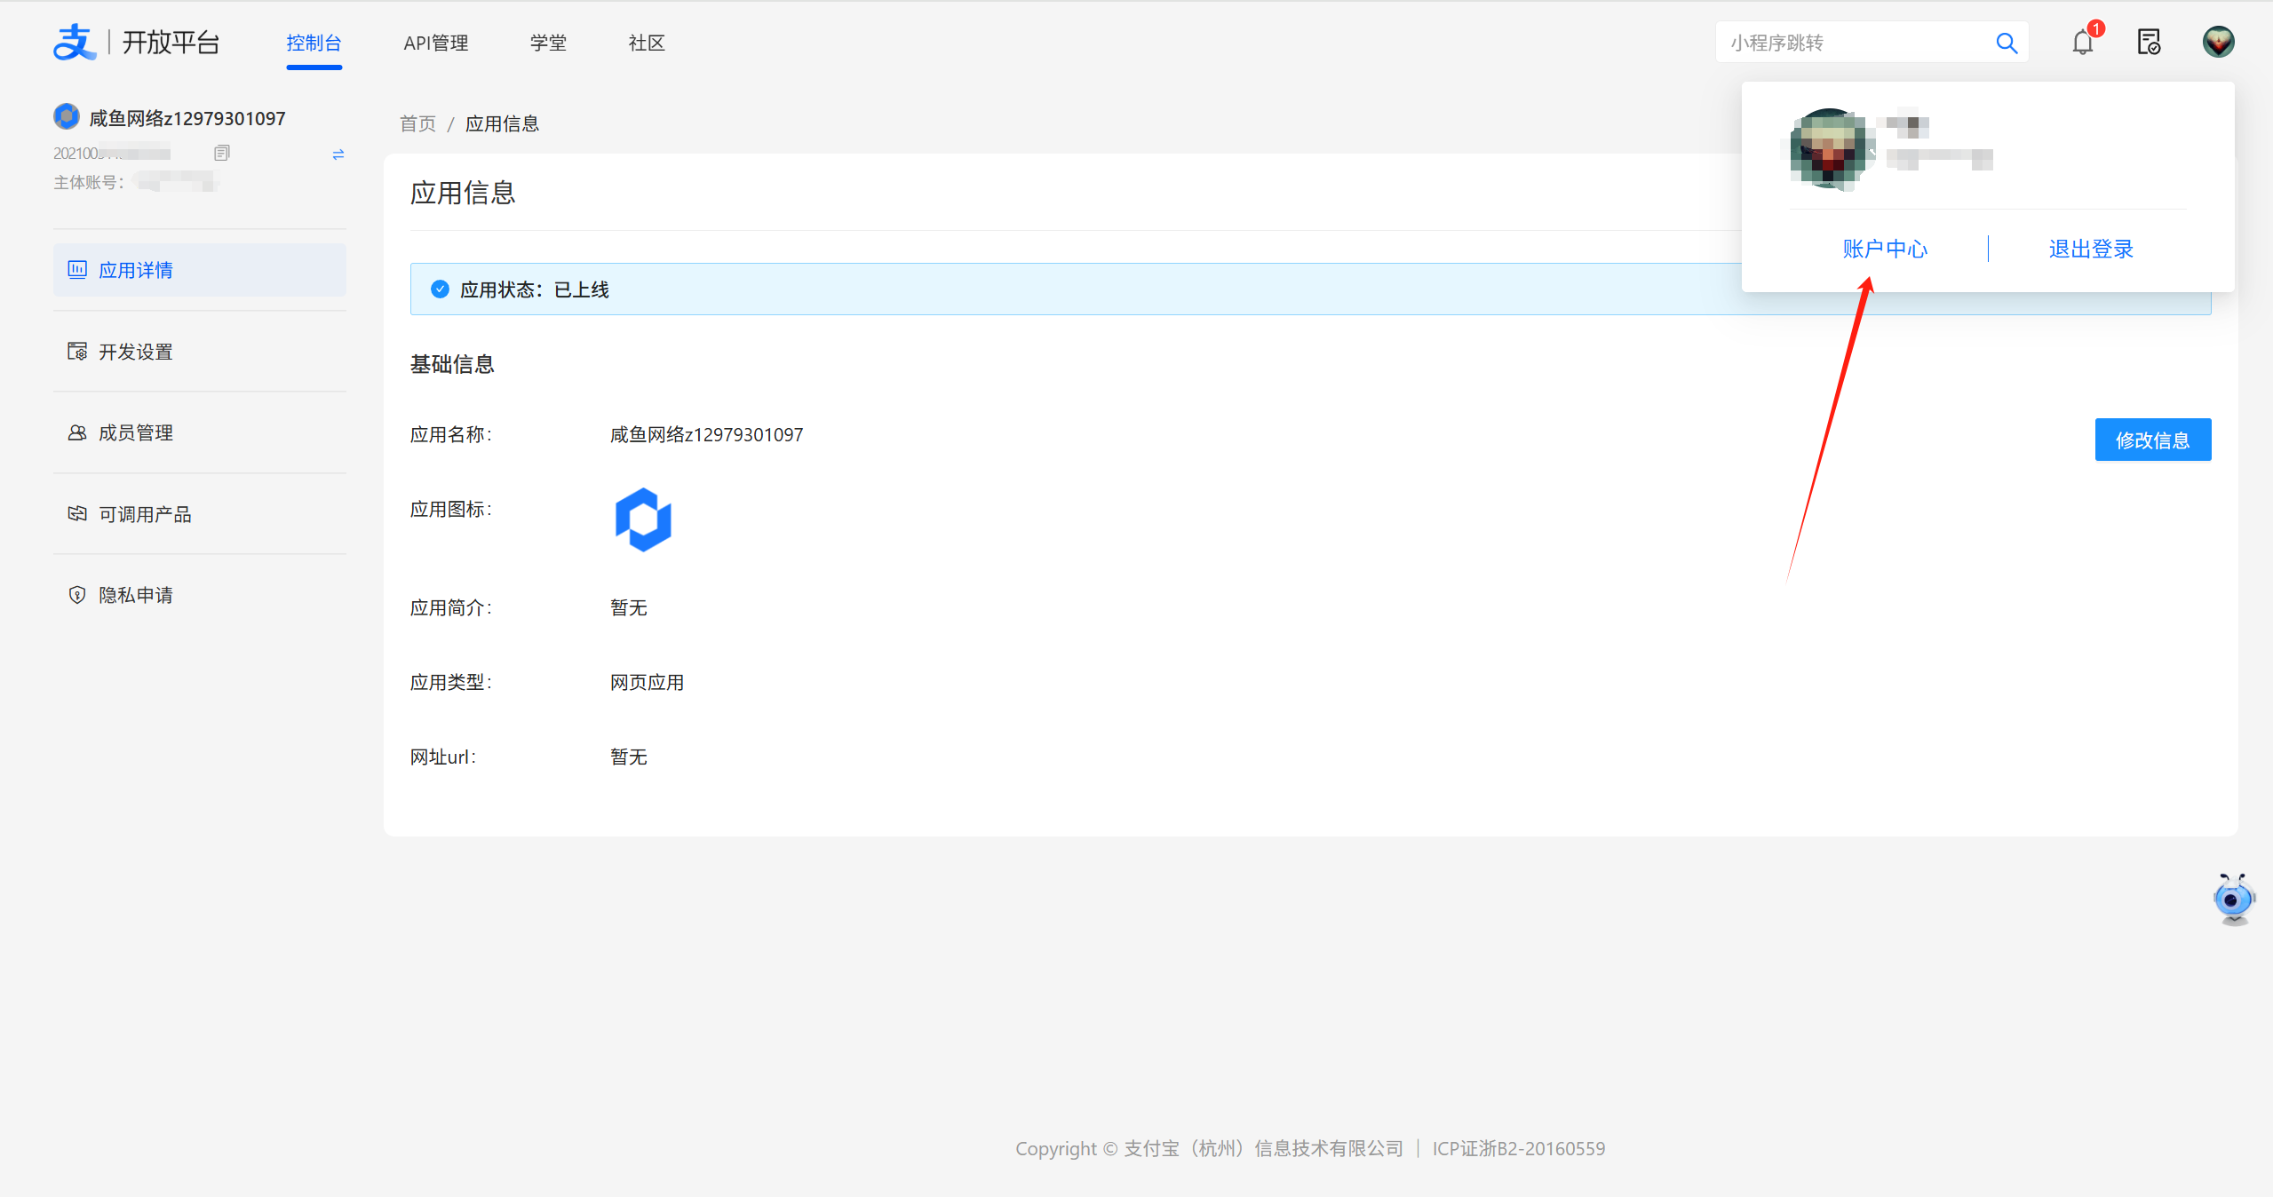Go to the 学堂 tab

[x=548, y=43]
